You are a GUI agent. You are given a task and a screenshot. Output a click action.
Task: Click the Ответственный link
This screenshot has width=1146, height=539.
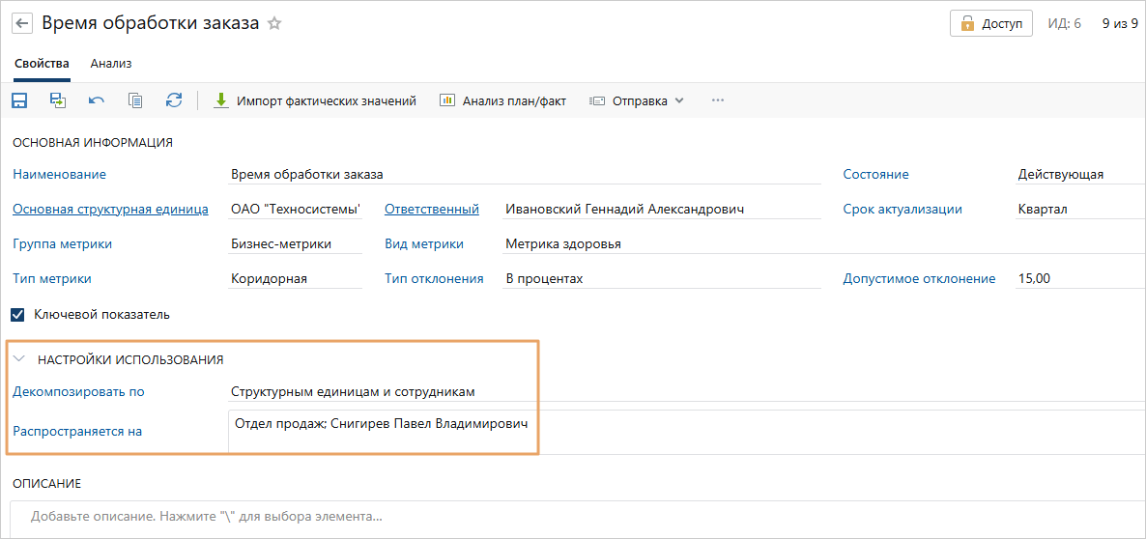click(431, 209)
